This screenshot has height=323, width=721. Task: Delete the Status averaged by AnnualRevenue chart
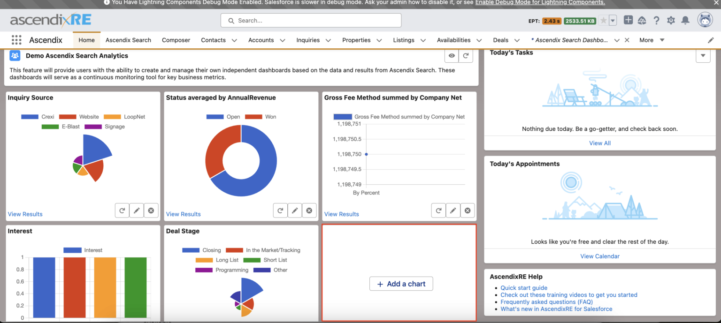(x=309, y=210)
